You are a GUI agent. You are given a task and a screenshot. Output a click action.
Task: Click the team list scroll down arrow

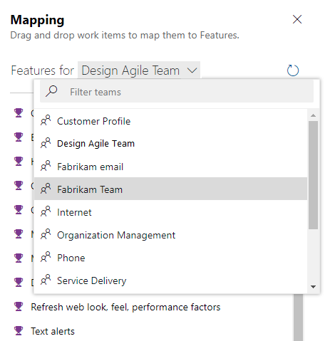tap(313, 287)
